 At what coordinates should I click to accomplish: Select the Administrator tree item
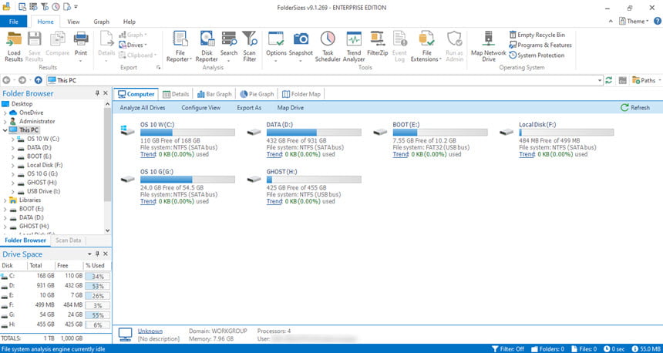(37, 121)
